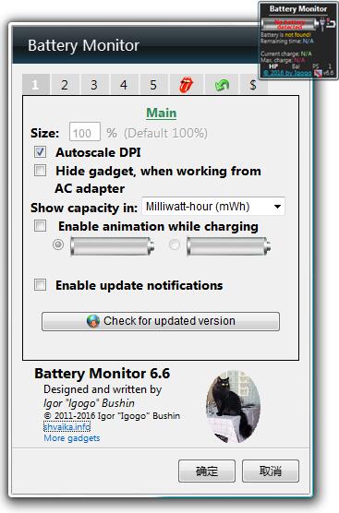Click the Designed and written by text

tap(103, 389)
